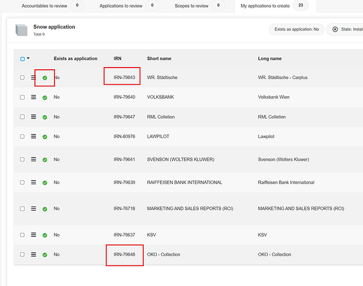The height and width of the screenshot is (286, 363).
Task: Tick checkbox for MARKETING AND SALES REPORTS row
Action: coord(22,209)
